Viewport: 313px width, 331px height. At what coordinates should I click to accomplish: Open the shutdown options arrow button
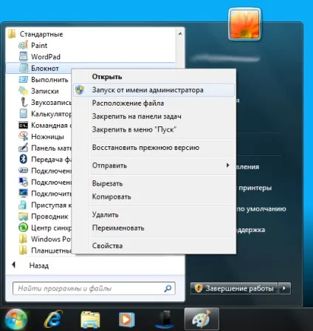[x=284, y=288]
